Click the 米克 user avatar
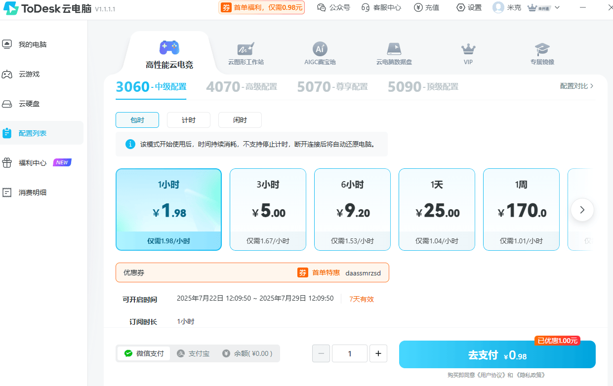This screenshot has height=386, width=613. [x=498, y=7]
